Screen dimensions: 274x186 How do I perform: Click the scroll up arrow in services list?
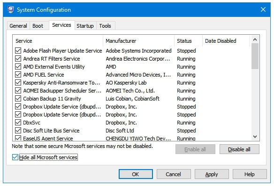[x=255, y=39]
